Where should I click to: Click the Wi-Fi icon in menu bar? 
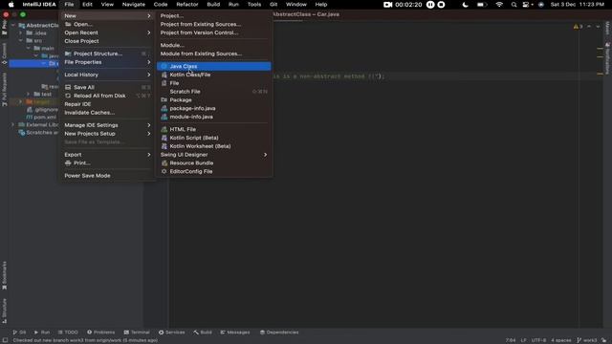(499, 4)
